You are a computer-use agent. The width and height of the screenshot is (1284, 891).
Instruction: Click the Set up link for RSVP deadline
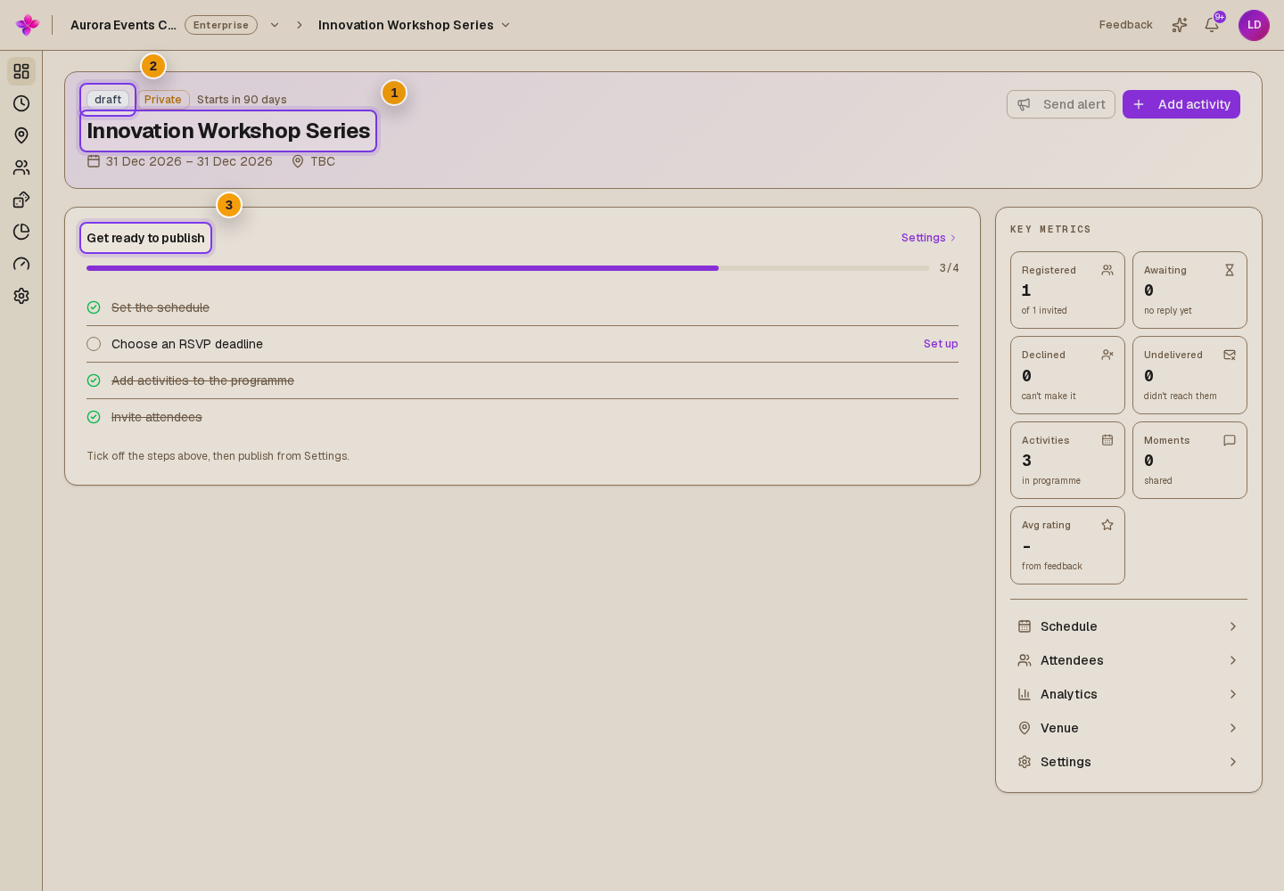pyautogui.click(x=941, y=344)
